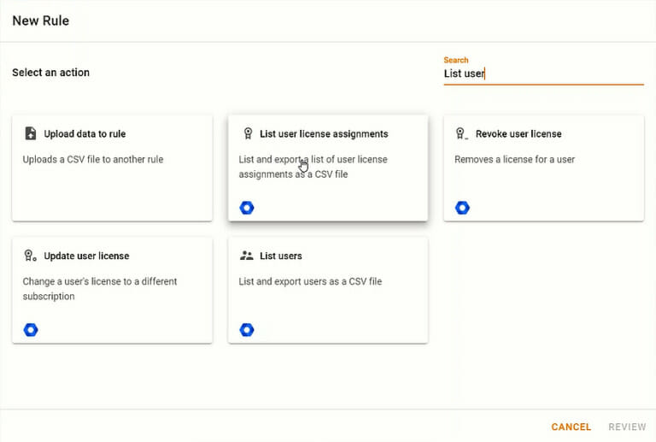656x442 pixels.
Task: Click "List and export users as a CSV file" text
Action: point(310,281)
